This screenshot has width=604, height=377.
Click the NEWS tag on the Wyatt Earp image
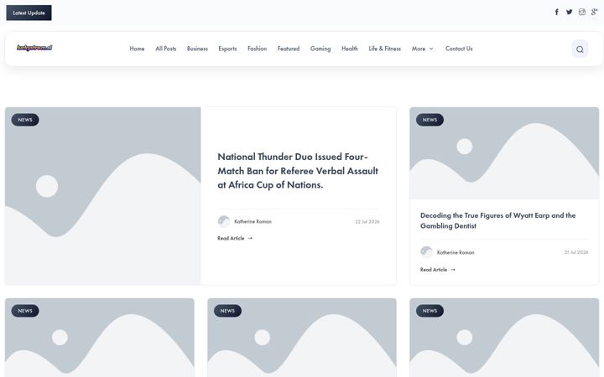click(430, 120)
